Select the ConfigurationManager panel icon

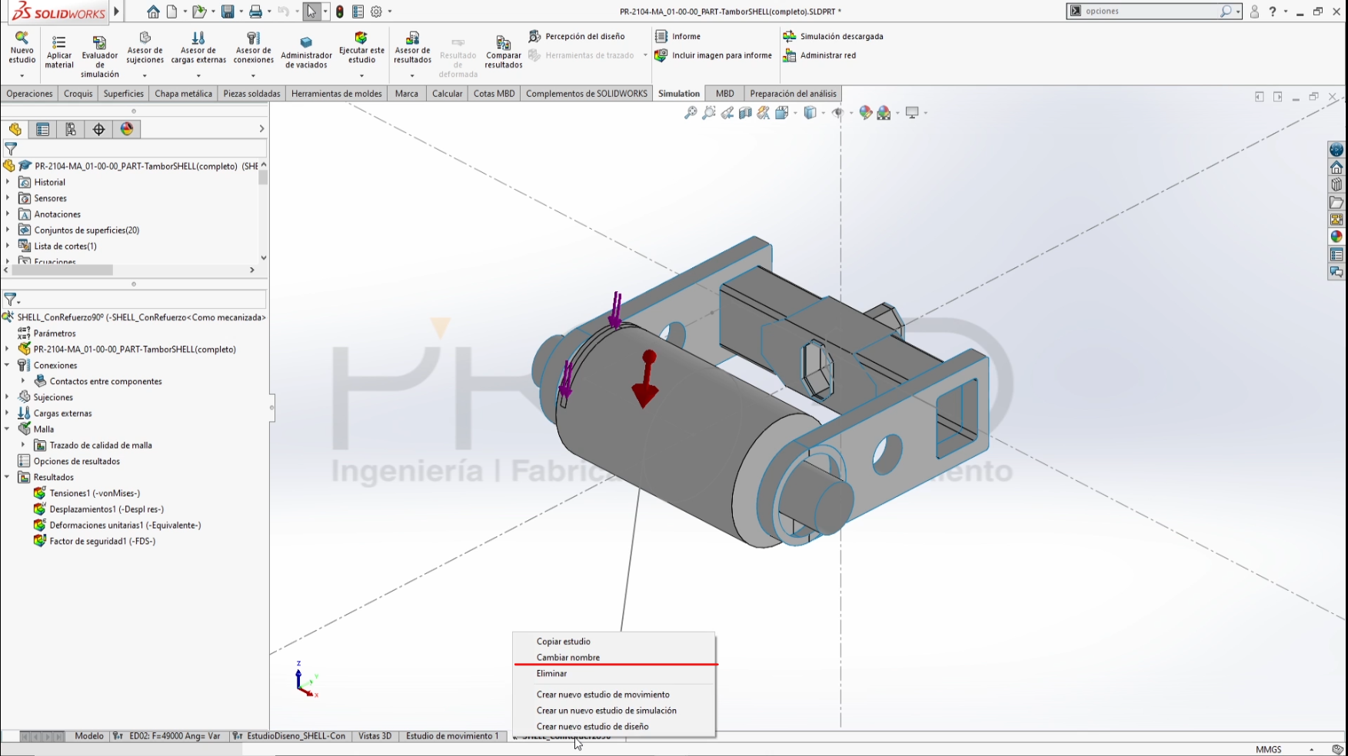(x=71, y=129)
